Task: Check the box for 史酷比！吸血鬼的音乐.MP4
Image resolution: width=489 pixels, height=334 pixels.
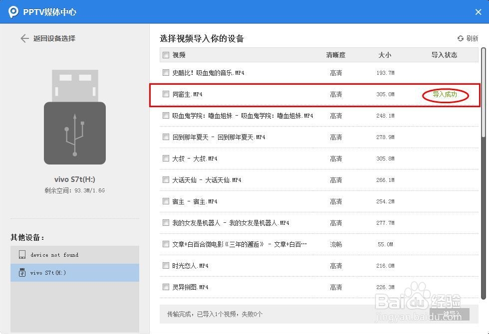Action: 166,72
